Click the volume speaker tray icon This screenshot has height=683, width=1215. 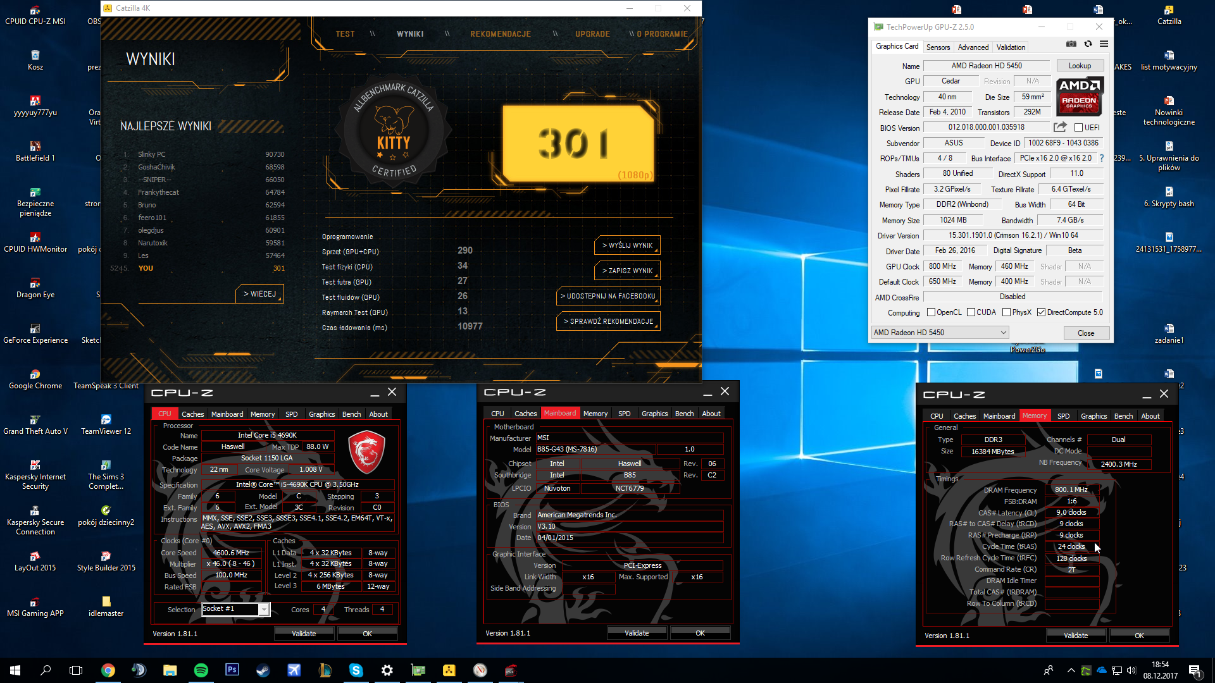point(1131,670)
